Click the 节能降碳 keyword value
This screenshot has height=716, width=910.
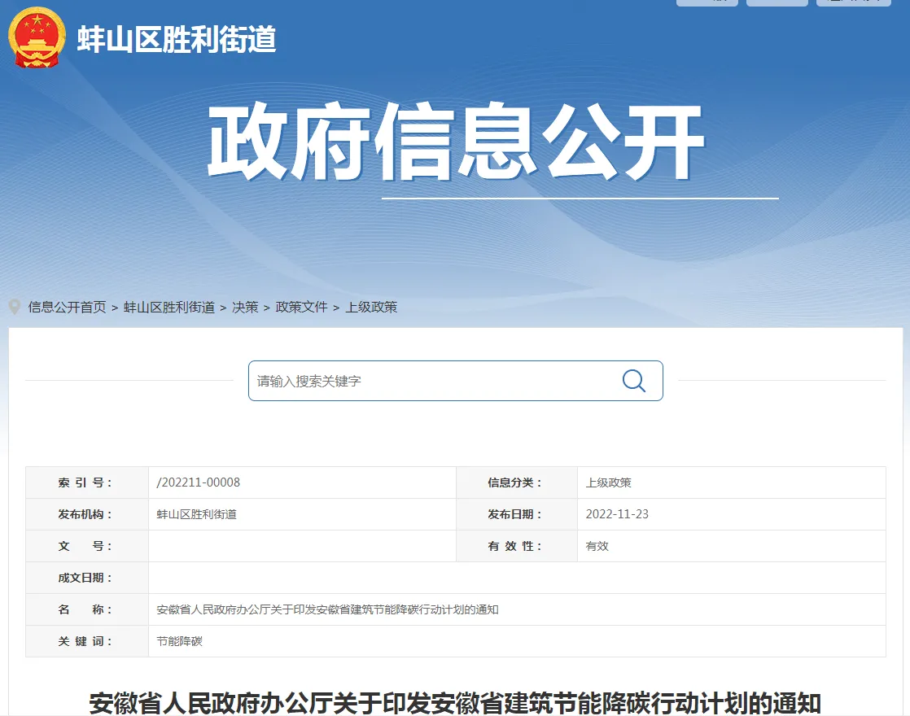tap(179, 641)
